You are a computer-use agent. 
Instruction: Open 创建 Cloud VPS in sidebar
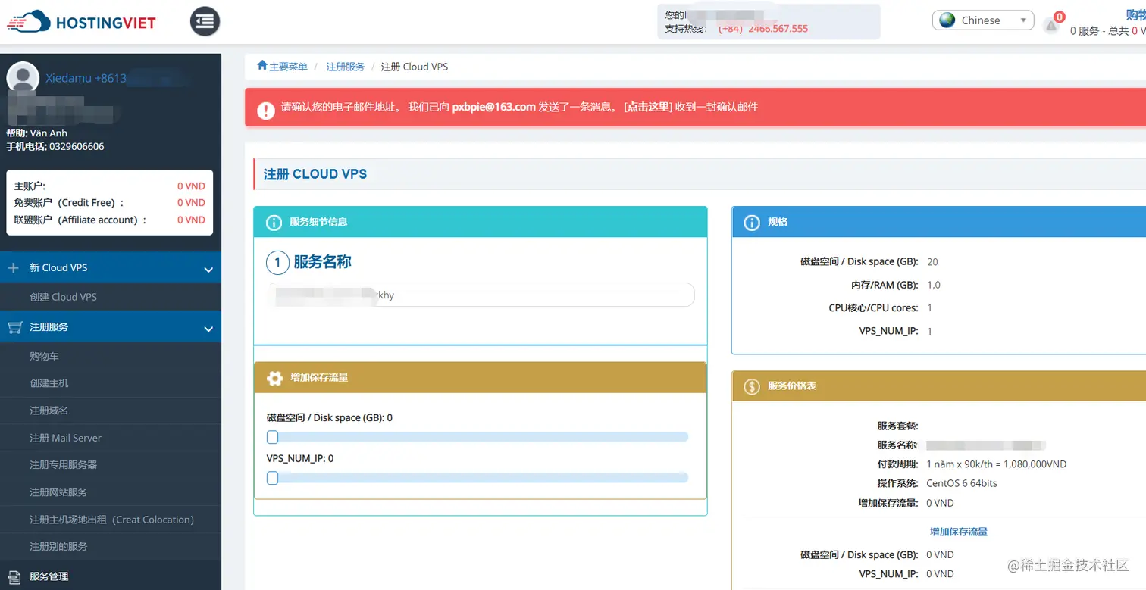(x=64, y=297)
